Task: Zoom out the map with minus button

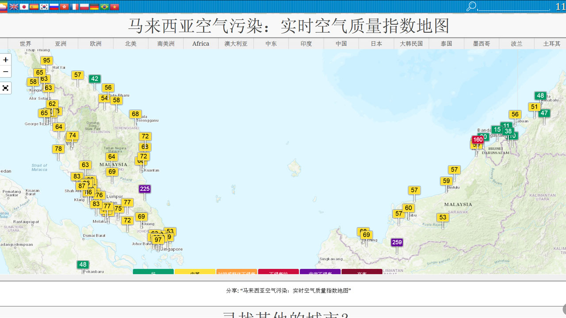Action: [x=6, y=72]
